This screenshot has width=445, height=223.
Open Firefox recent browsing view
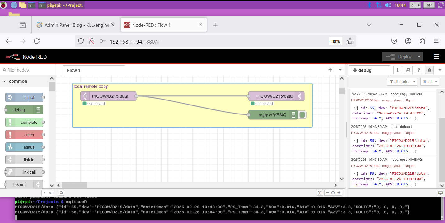tap(23, 25)
